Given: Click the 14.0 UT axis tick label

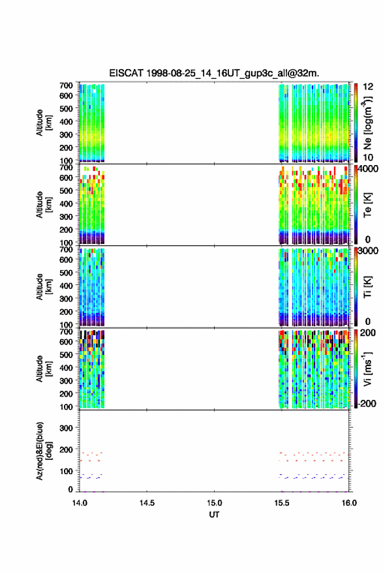Looking at the screenshot, I should point(80,503).
